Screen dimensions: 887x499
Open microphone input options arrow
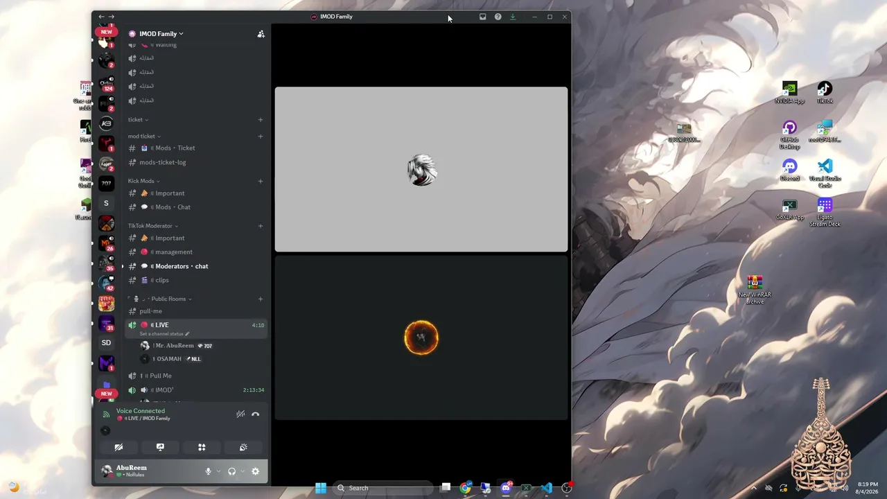[x=218, y=471]
